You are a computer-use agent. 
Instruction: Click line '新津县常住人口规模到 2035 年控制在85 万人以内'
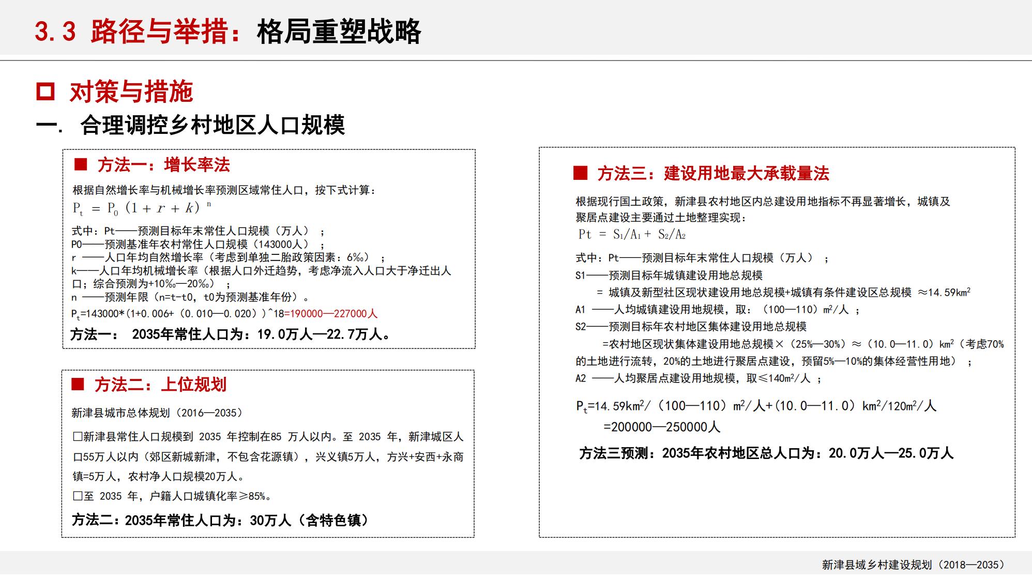[x=268, y=437]
